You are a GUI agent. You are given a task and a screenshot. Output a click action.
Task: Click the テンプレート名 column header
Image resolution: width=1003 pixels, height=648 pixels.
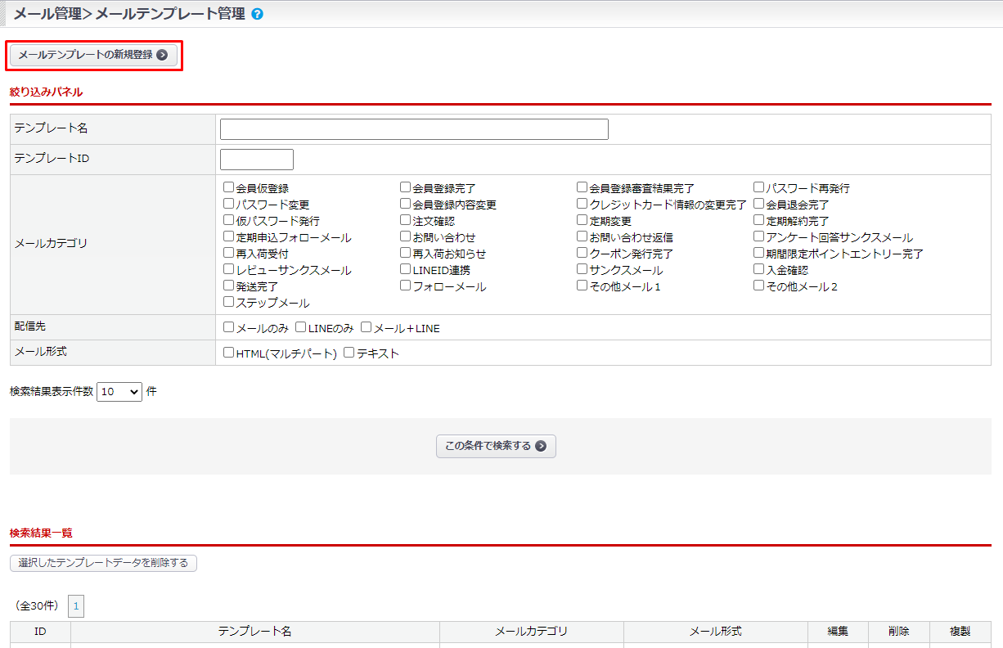pyautogui.click(x=254, y=632)
